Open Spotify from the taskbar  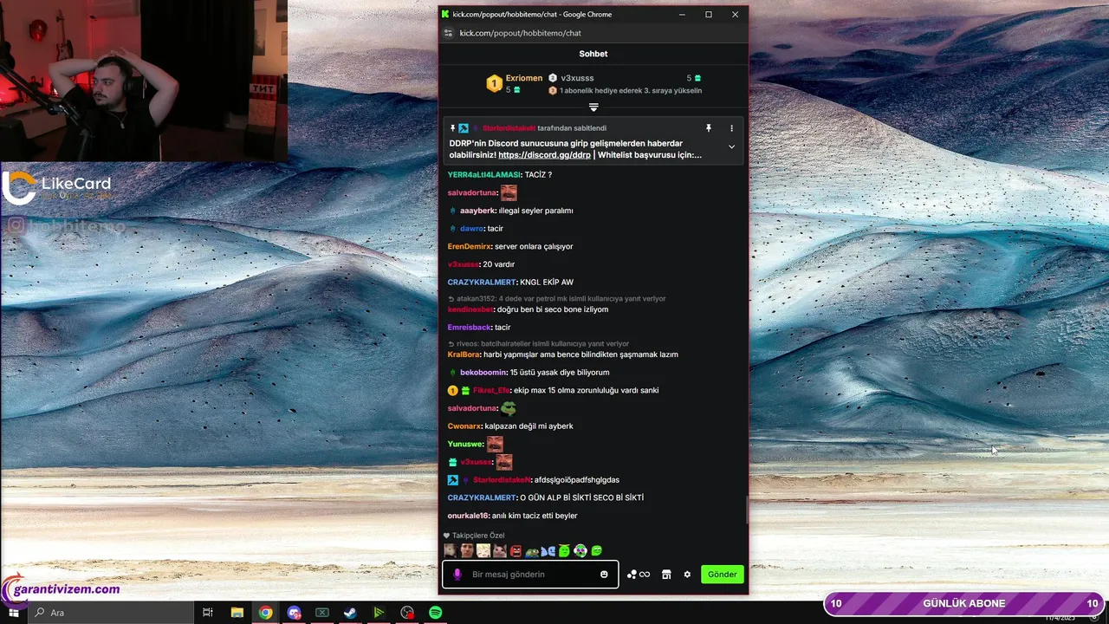(x=436, y=613)
